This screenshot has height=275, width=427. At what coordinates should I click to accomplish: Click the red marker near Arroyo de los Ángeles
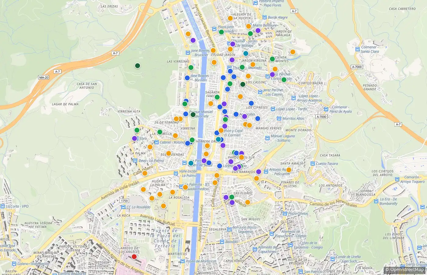134,257
